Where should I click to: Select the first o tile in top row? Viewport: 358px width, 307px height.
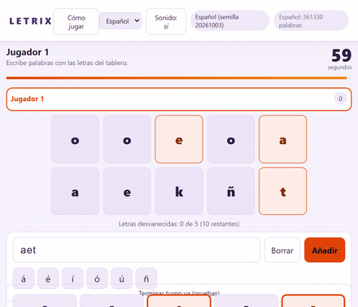75,139
